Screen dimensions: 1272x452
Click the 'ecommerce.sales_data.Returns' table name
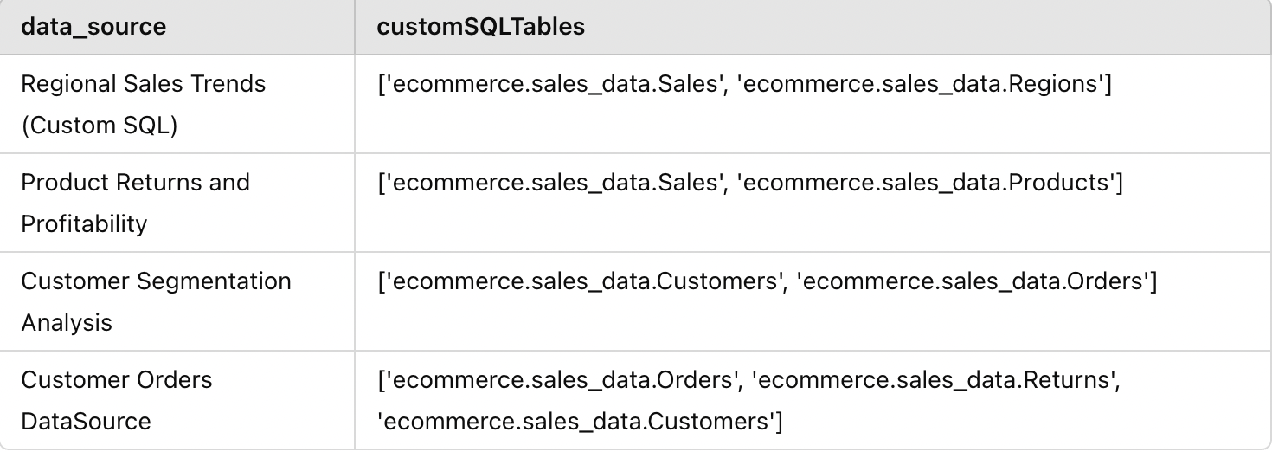coord(935,380)
